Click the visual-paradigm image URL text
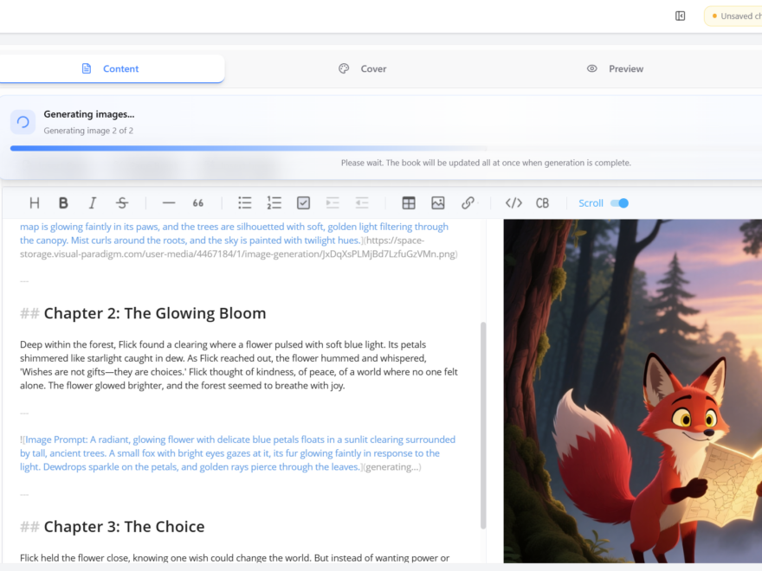The width and height of the screenshot is (762, 571). click(238, 247)
